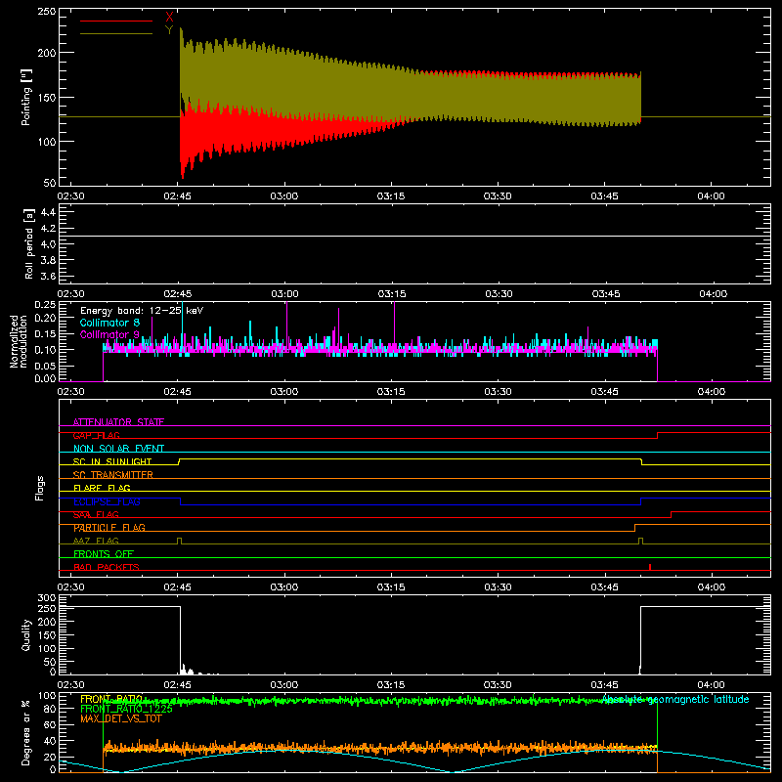Image resolution: width=782 pixels, height=782 pixels.
Task: Click the 0.25 tick on modulation axis
Action: click(x=45, y=305)
